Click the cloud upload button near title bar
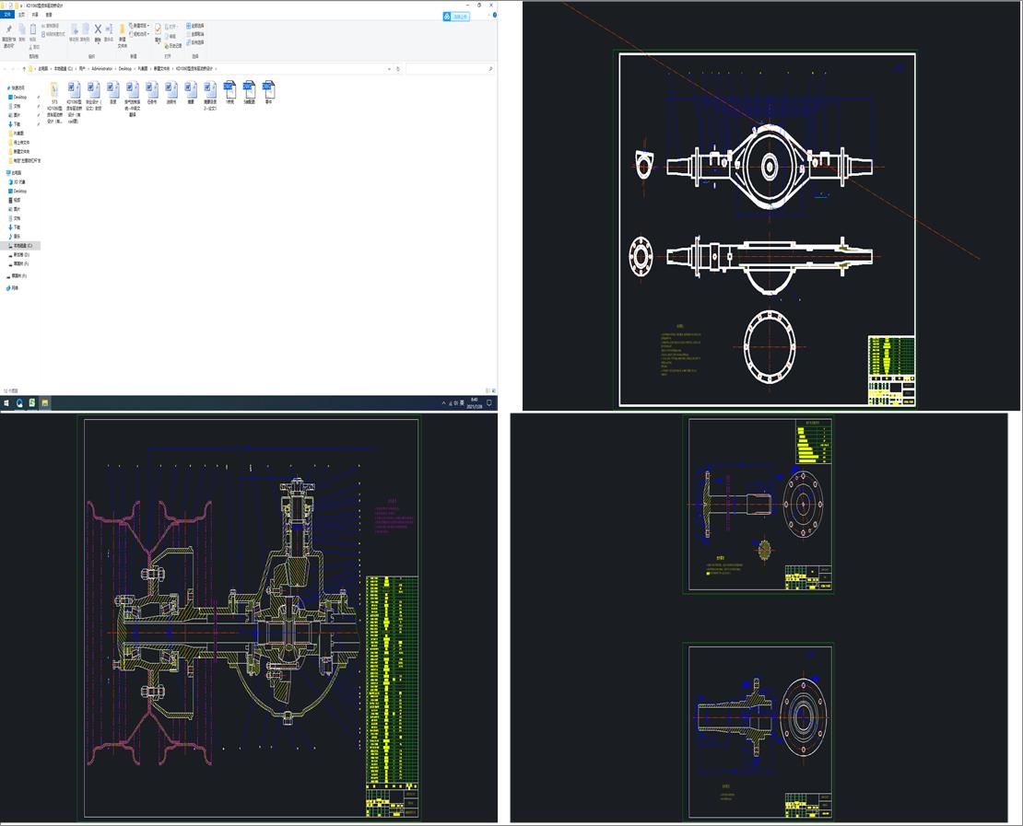Image resolution: width=1023 pixels, height=826 pixels. tap(456, 17)
